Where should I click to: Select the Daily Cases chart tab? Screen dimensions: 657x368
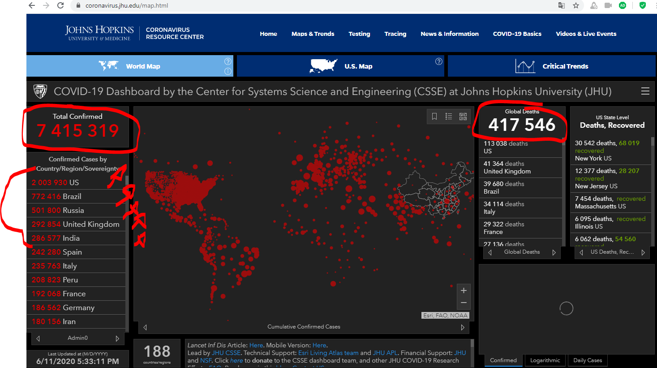click(x=588, y=360)
